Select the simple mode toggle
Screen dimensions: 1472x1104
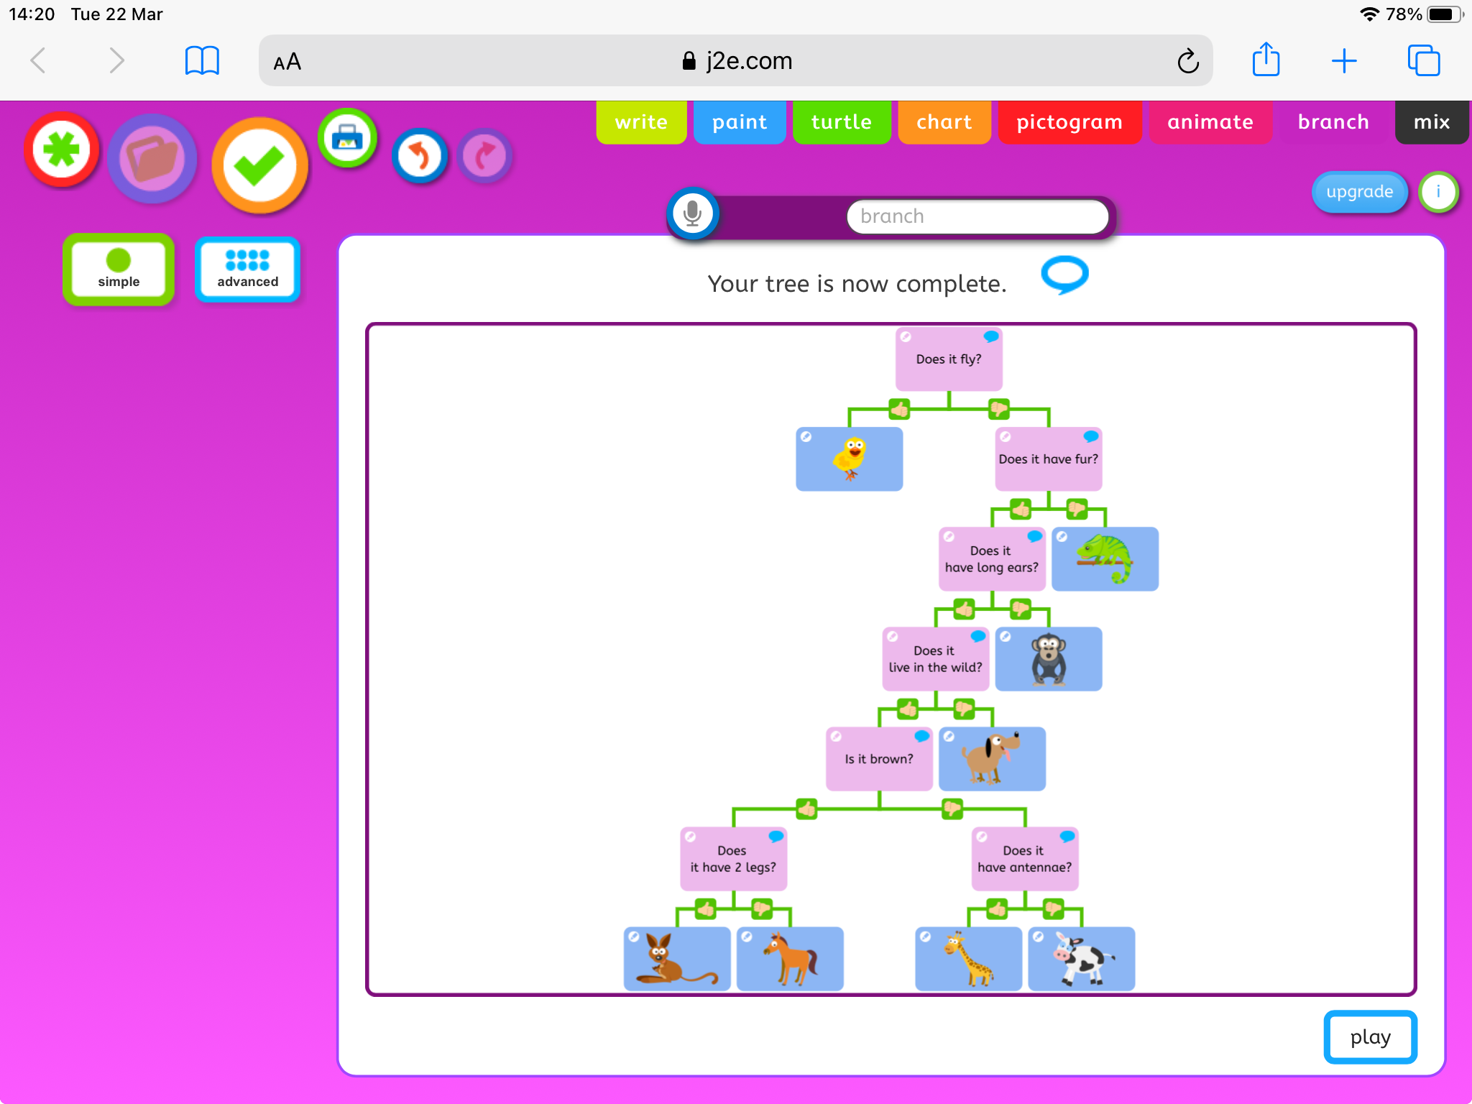coord(119,270)
